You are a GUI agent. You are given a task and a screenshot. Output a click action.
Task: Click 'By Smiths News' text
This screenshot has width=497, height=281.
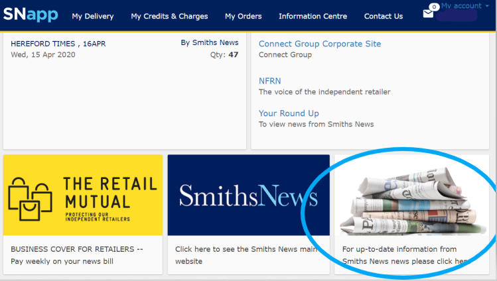click(x=210, y=42)
